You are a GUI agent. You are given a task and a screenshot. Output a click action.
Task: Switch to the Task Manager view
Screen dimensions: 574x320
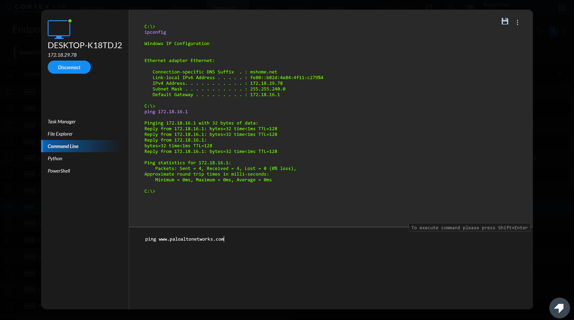(x=62, y=122)
